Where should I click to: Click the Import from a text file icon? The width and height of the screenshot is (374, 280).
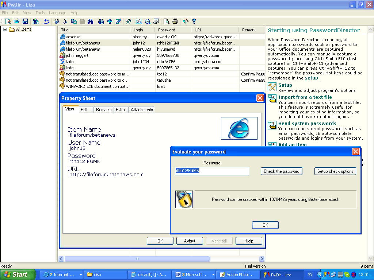[272, 99]
